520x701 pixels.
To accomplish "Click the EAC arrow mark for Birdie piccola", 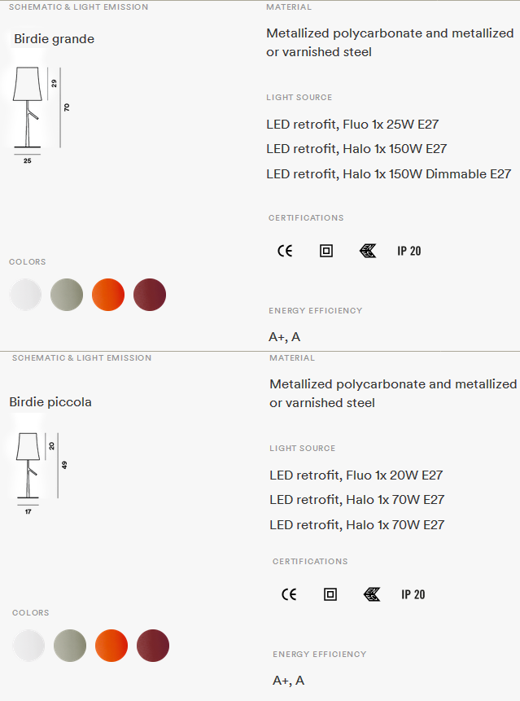I will pyautogui.click(x=372, y=594).
